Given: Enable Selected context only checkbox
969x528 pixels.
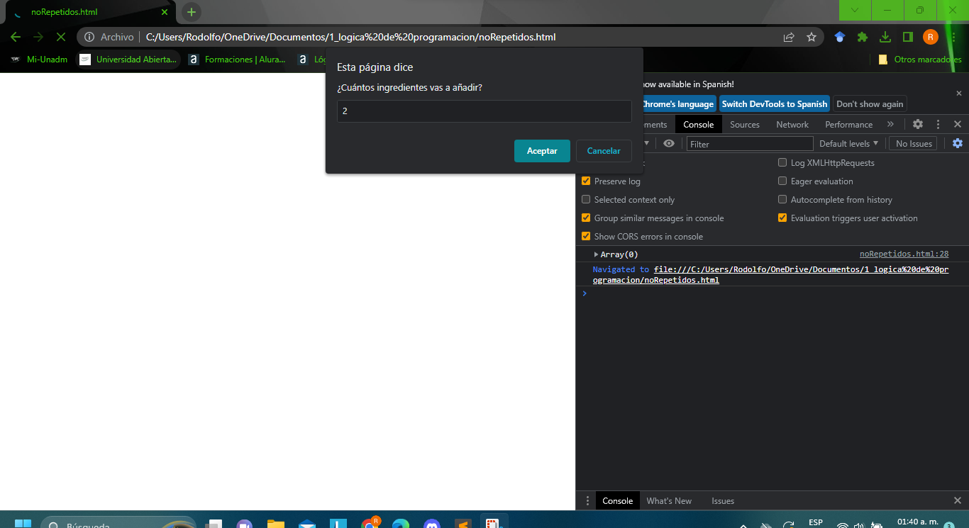Looking at the screenshot, I should (x=586, y=200).
